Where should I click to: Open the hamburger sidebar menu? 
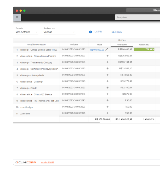(17, 17)
